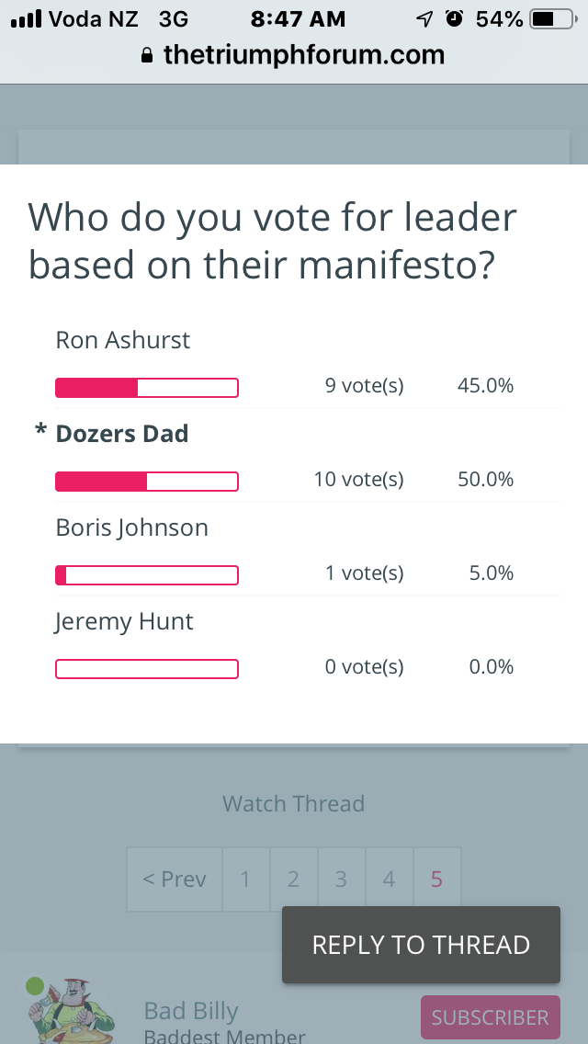
Task: Click the Jeremy Hunt empty vote bar
Action: point(147,668)
